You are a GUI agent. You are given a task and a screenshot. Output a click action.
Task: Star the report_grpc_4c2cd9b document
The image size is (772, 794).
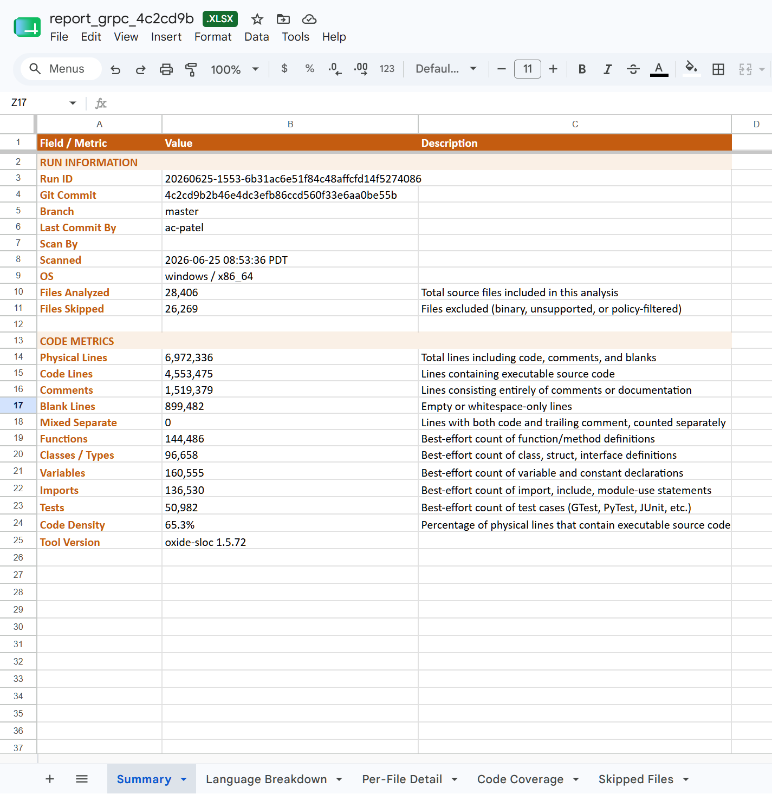point(257,19)
